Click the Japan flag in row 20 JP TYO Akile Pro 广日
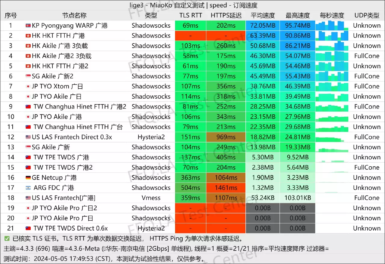This screenshot has width=385, height=264. (28, 218)
